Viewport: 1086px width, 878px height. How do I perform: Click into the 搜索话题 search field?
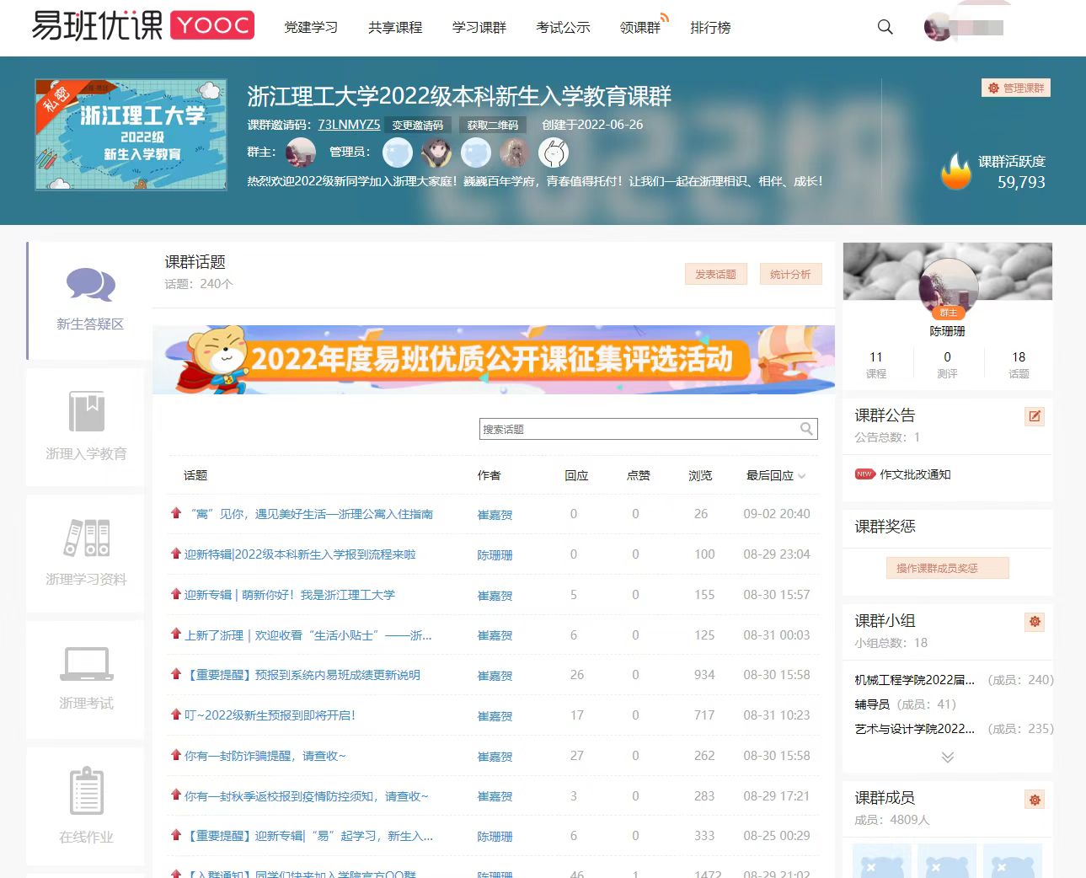click(x=639, y=429)
